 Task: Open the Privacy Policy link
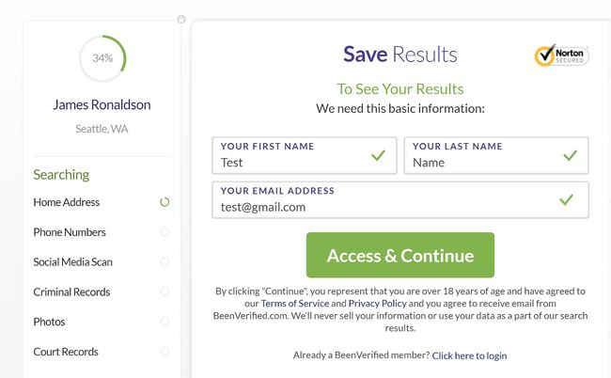point(378,304)
